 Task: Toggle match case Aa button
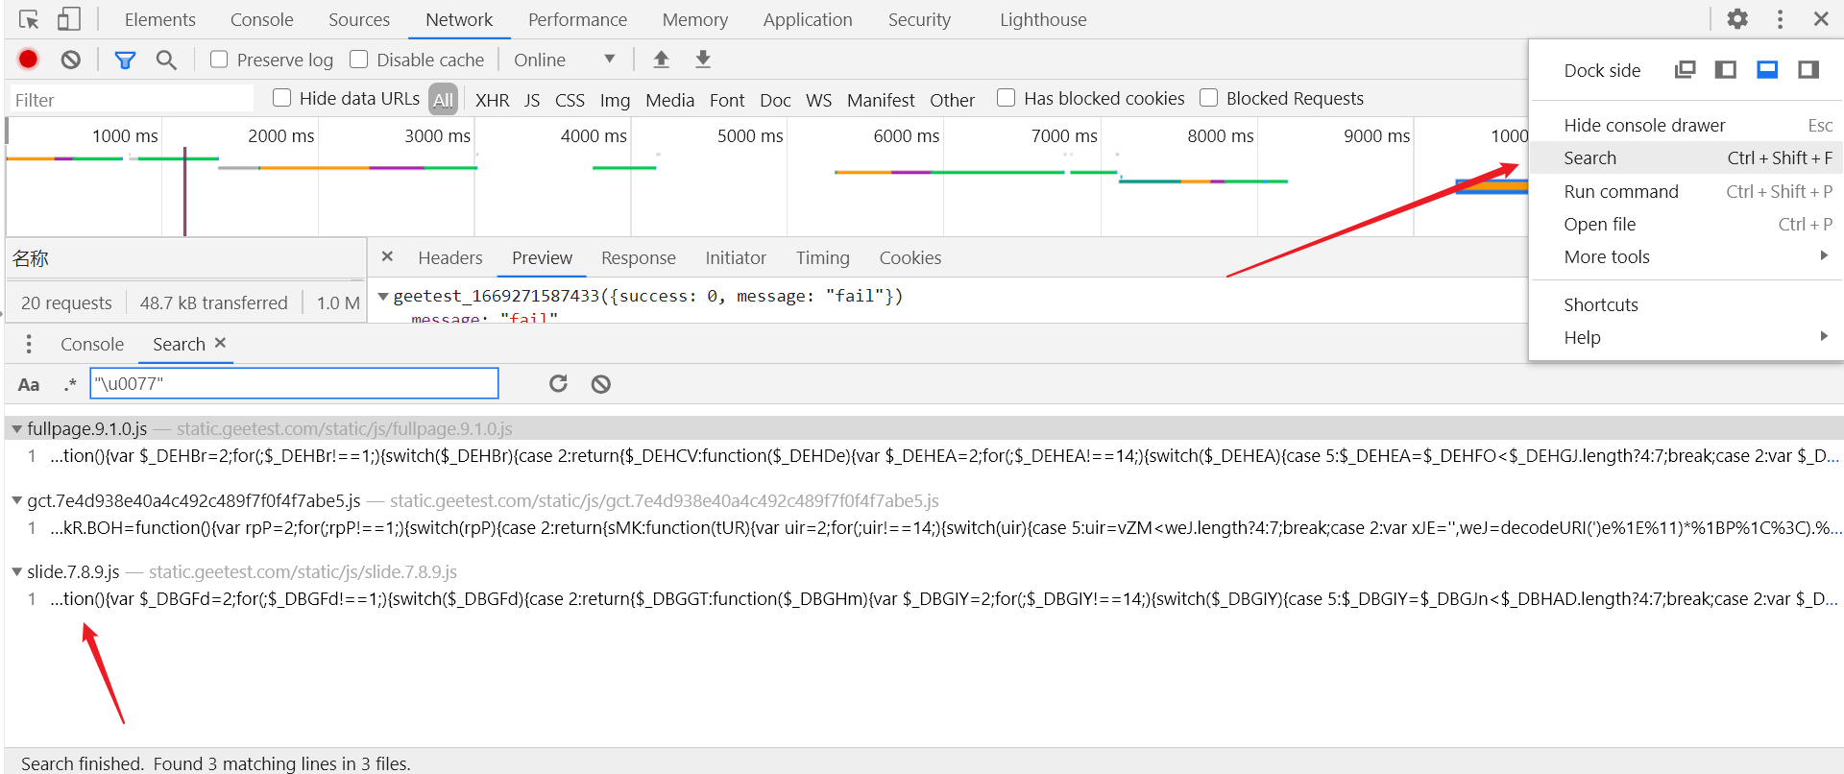coord(29,384)
